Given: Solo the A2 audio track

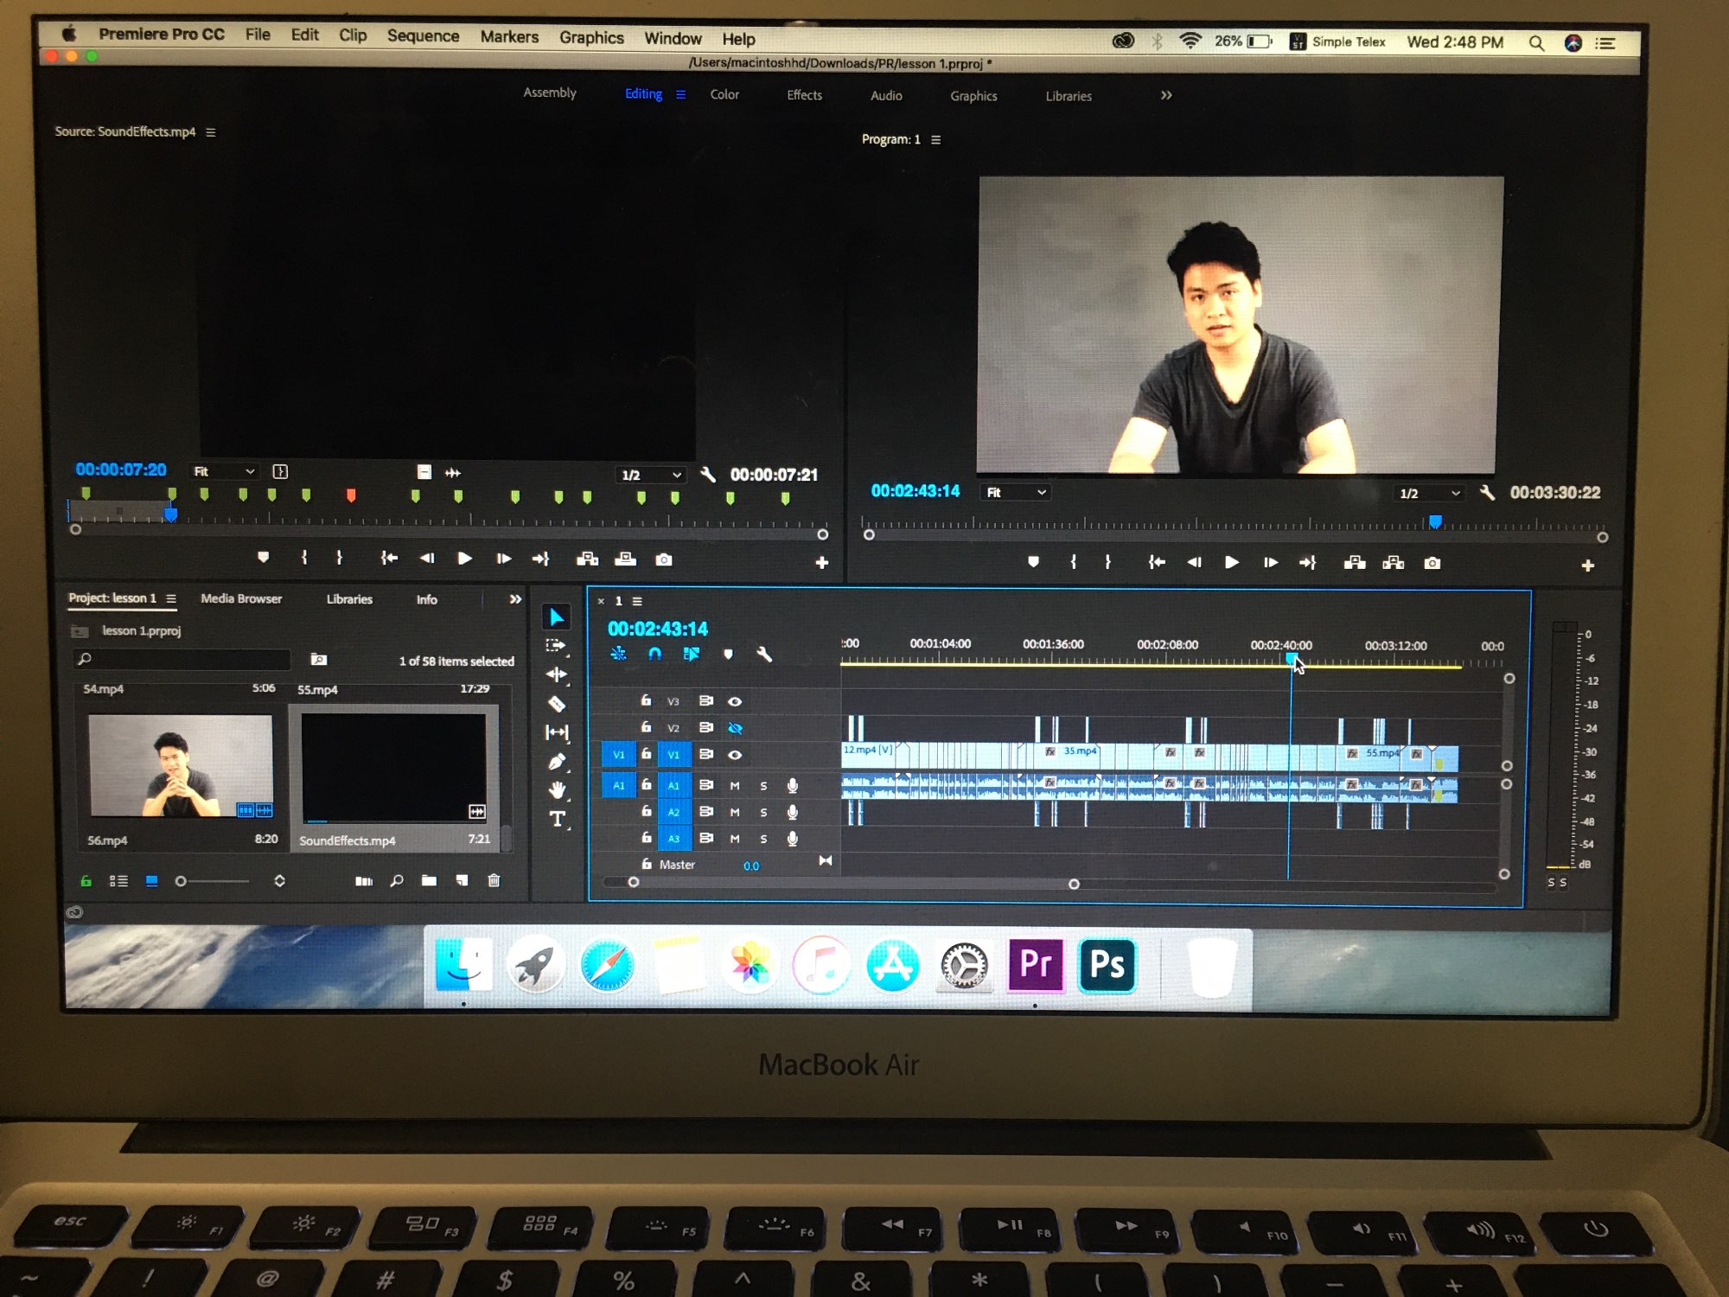Looking at the screenshot, I should [x=763, y=813].
